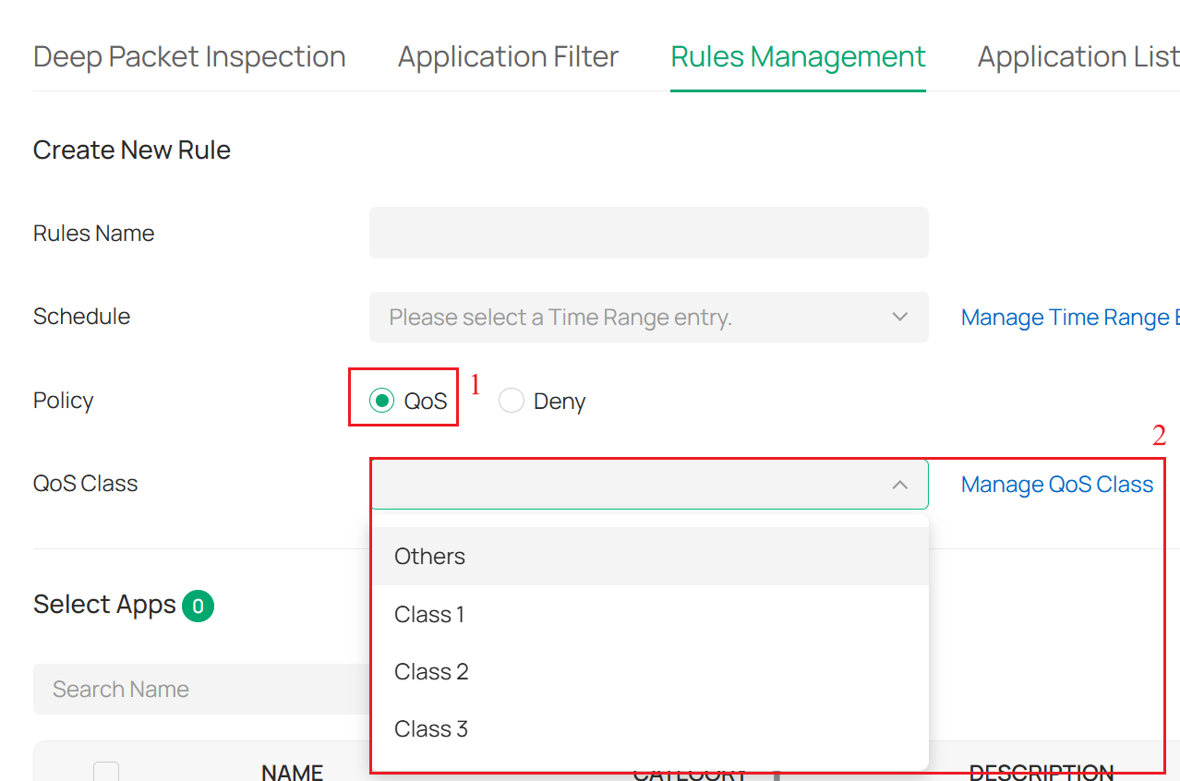Choose Class 1 as the QoS class

(429, 614)
